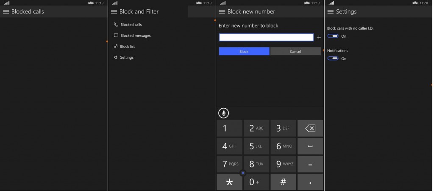Image resolution: width=434 pixels, height=192 pixels.
Task: Tap the asterisk keypad key
Action: [x=229, y=182]
